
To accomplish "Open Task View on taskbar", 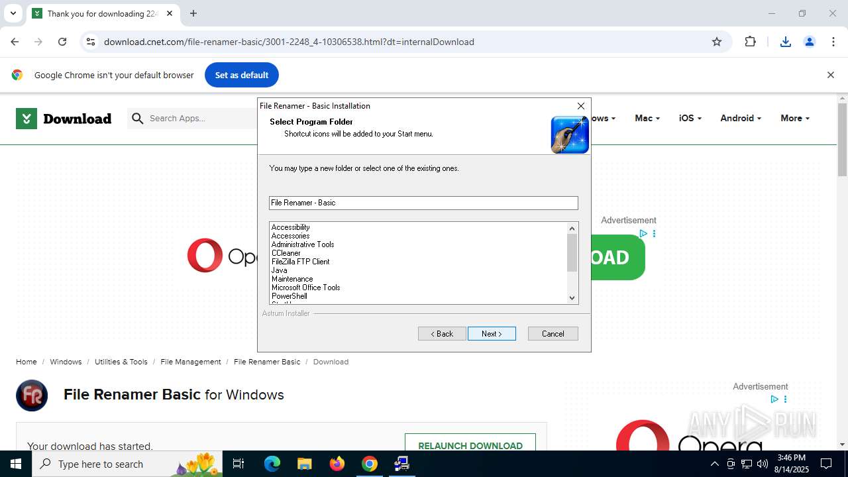I will coord(239,464).
